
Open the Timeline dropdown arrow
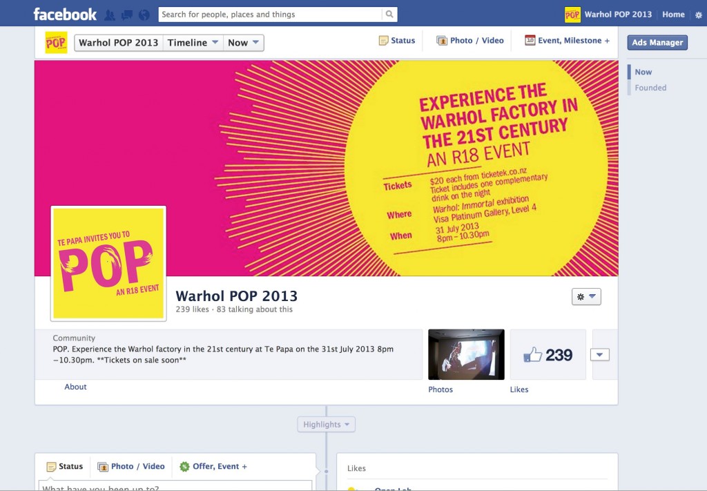click(214, 42)
